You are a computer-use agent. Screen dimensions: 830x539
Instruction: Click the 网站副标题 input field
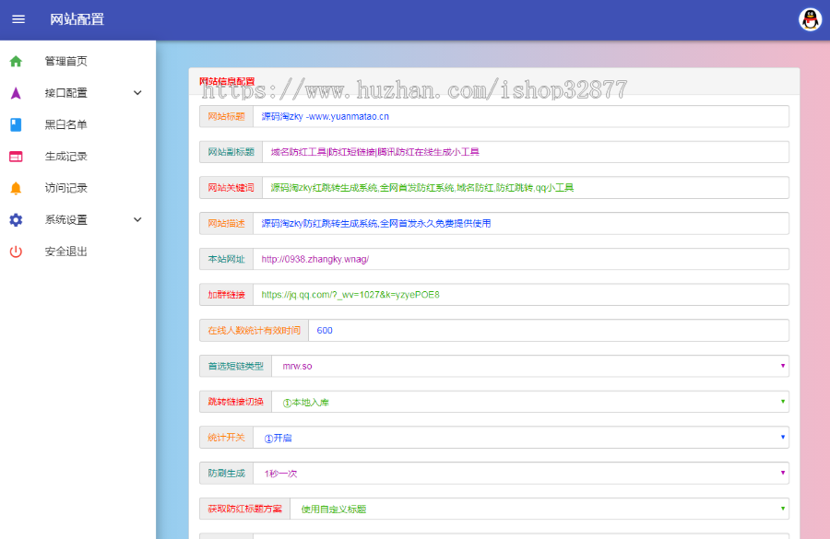[x=526, y=152]
